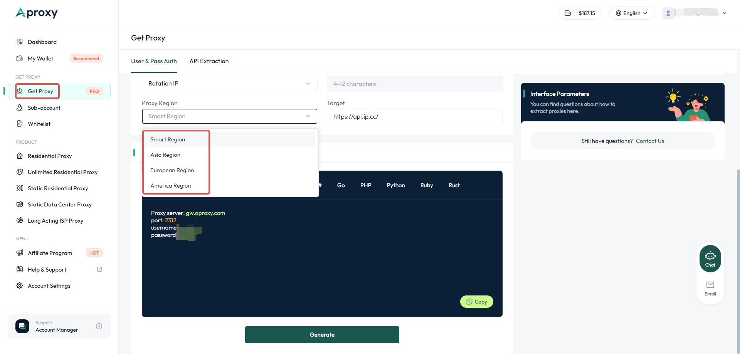
Task: Click the port number 2312
Action: tap(171, 220)
